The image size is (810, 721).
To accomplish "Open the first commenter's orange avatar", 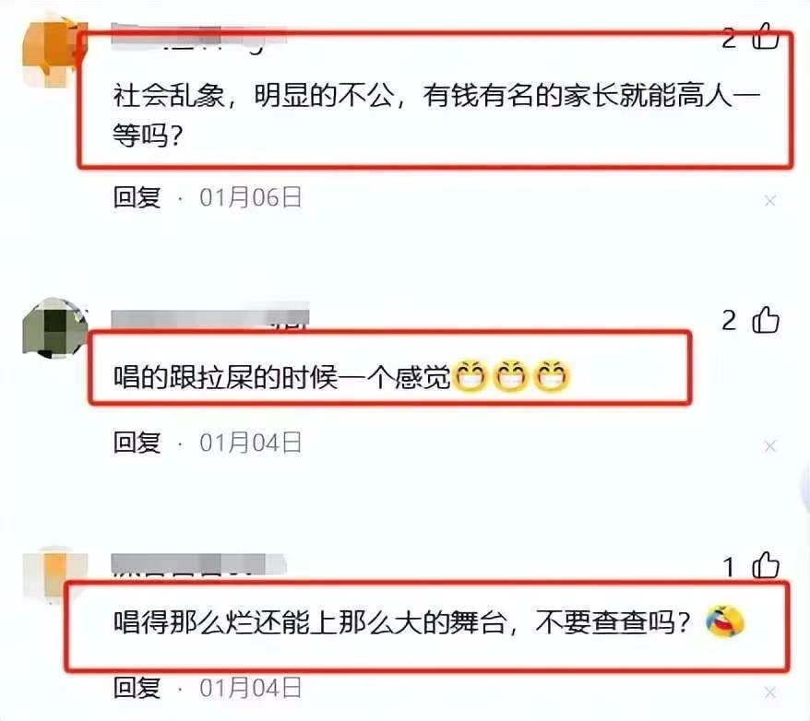I will coord(54,50).
